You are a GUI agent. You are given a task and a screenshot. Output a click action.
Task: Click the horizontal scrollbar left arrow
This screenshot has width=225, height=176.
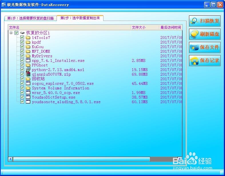click(x=10, y=159)
